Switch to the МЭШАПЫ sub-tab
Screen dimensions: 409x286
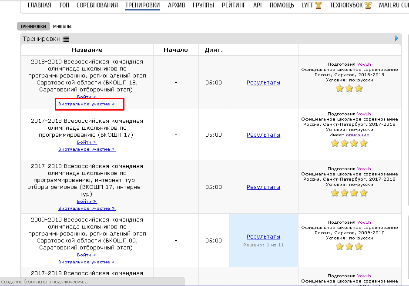point(62,27)
